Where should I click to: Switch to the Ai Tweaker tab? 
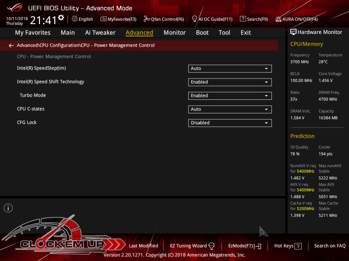point(100,33)
